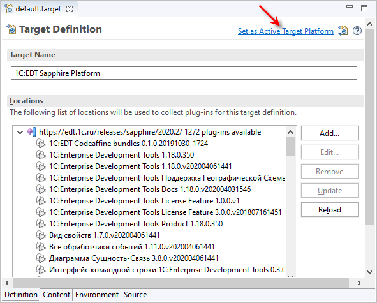The height and width of the screenshot is (303, 377).
Task: Click the Reload button
Action: click(x=330, y=210)
